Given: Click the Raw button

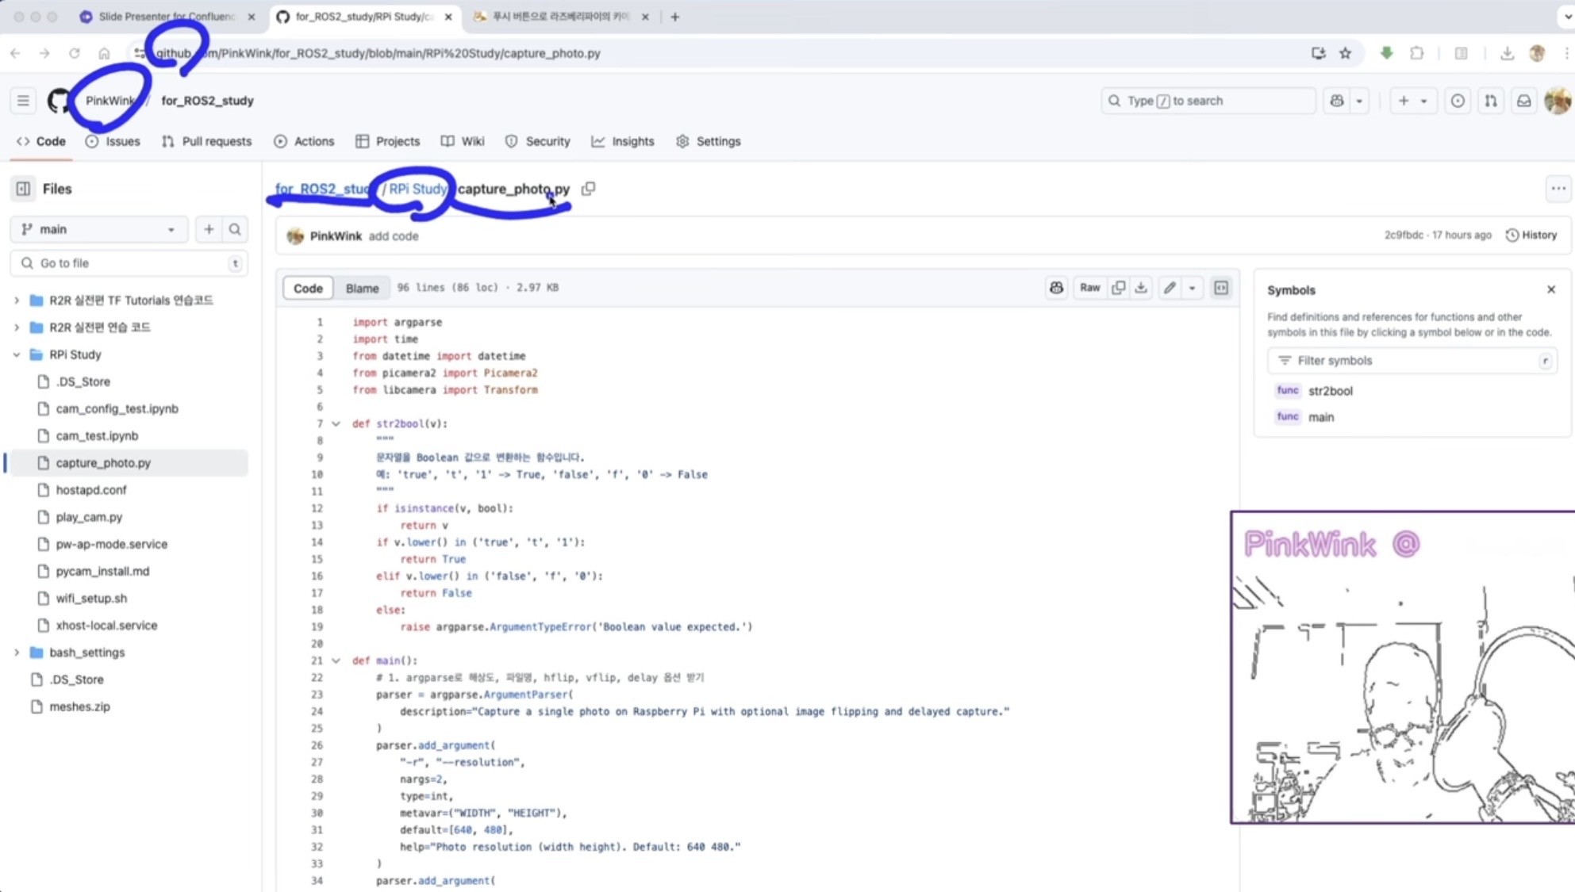Looking at the screenshot, I should point(1089,288).
